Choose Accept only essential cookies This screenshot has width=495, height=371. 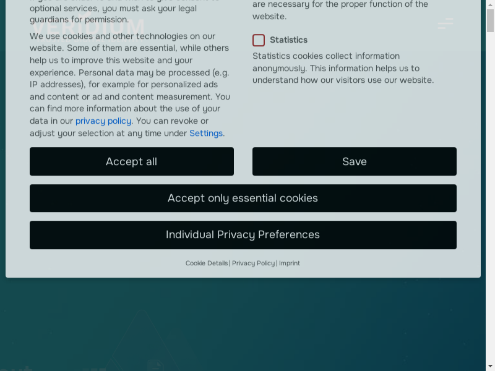(x=243, y=198)
